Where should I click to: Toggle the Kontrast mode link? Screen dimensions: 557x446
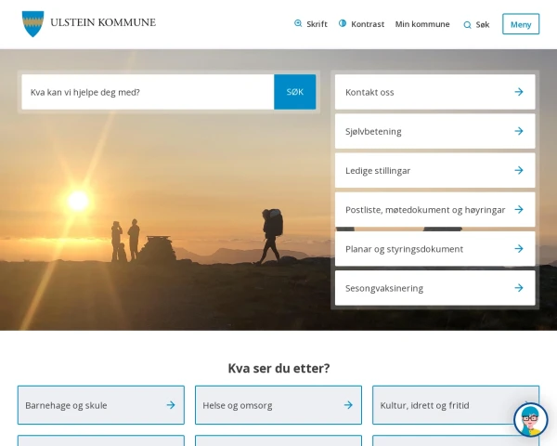point(368,24)
